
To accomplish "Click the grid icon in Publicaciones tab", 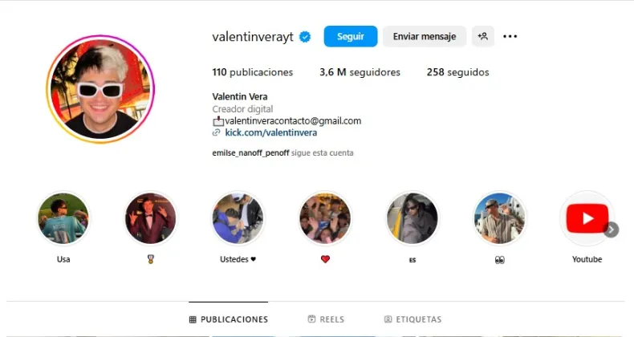I will tap(193, 319).
